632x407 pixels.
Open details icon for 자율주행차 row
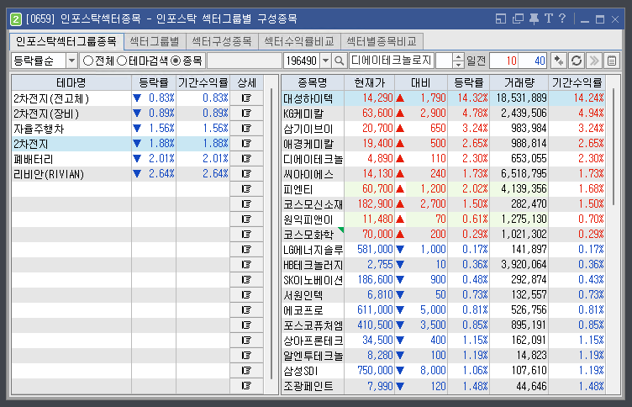tap(246, 129)
